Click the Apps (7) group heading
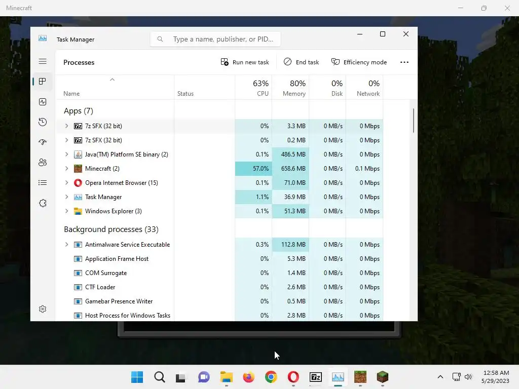 point(79,111)
